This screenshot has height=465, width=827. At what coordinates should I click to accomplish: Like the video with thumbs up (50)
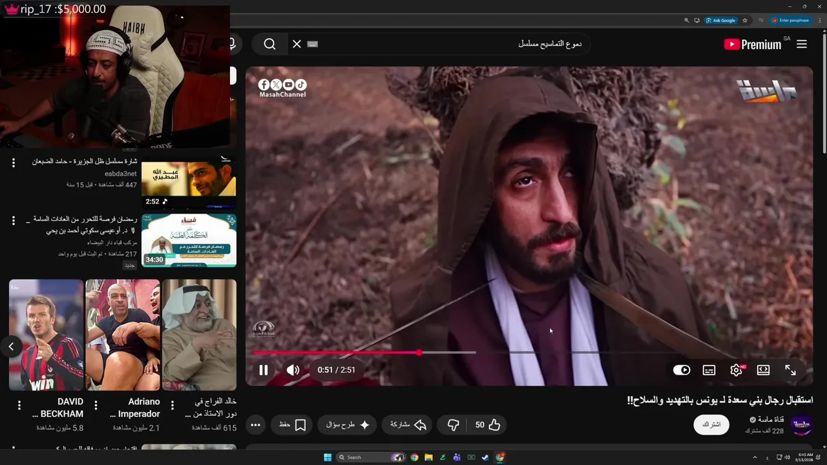click(x=488, y=425)
